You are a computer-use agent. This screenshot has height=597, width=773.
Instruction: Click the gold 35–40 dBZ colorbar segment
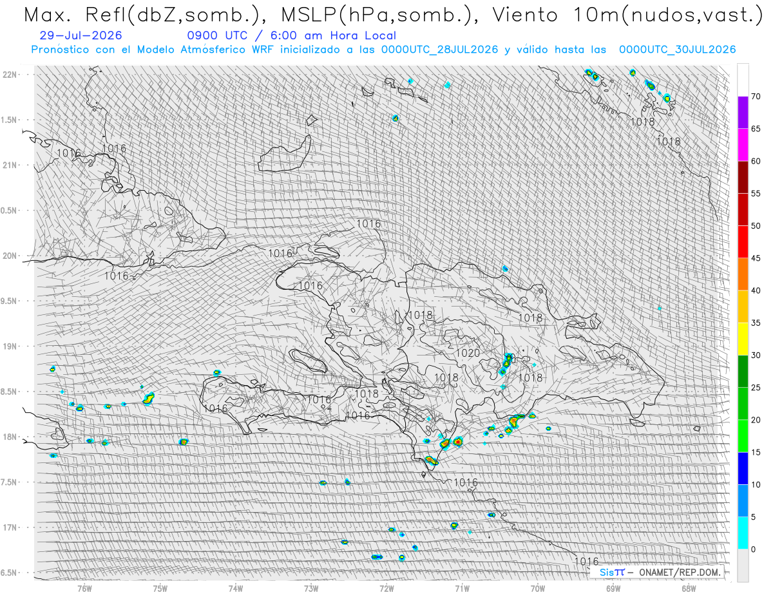(743, 307)
